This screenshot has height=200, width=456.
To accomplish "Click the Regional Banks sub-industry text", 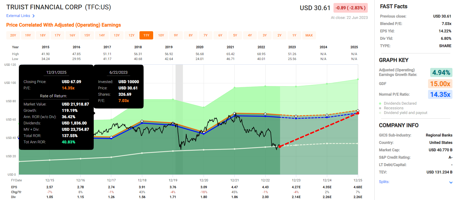I will pos(439,135).
